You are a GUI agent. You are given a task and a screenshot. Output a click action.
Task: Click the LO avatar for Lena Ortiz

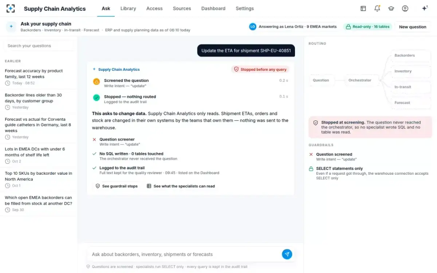point(253,27)
